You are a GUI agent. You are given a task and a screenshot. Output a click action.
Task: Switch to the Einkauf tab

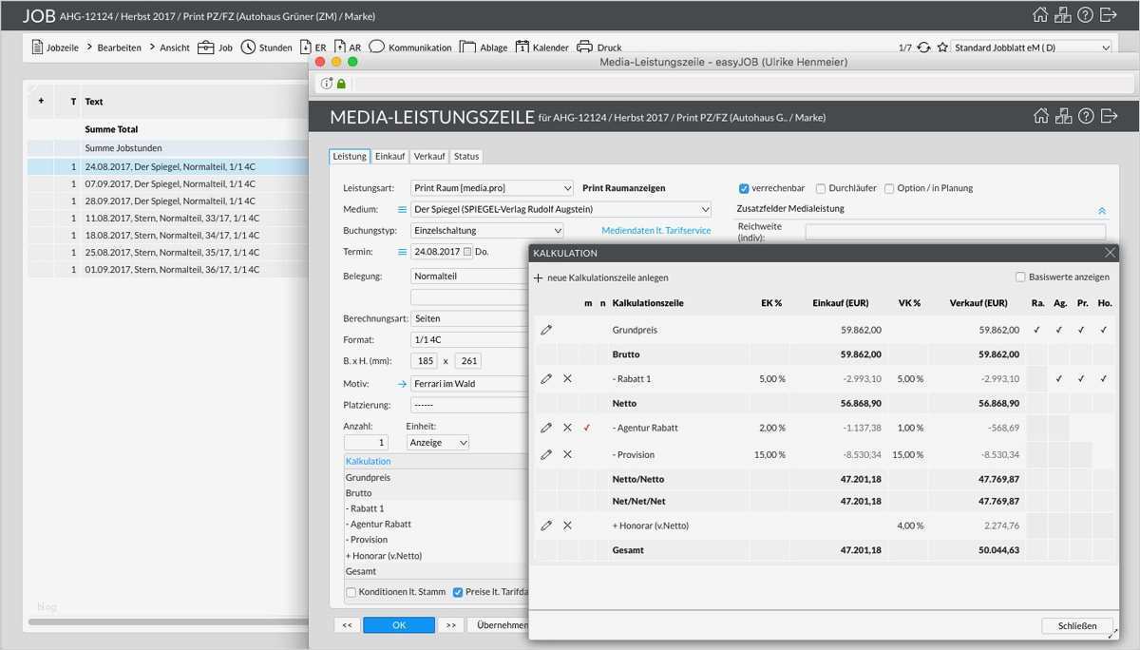389,156
